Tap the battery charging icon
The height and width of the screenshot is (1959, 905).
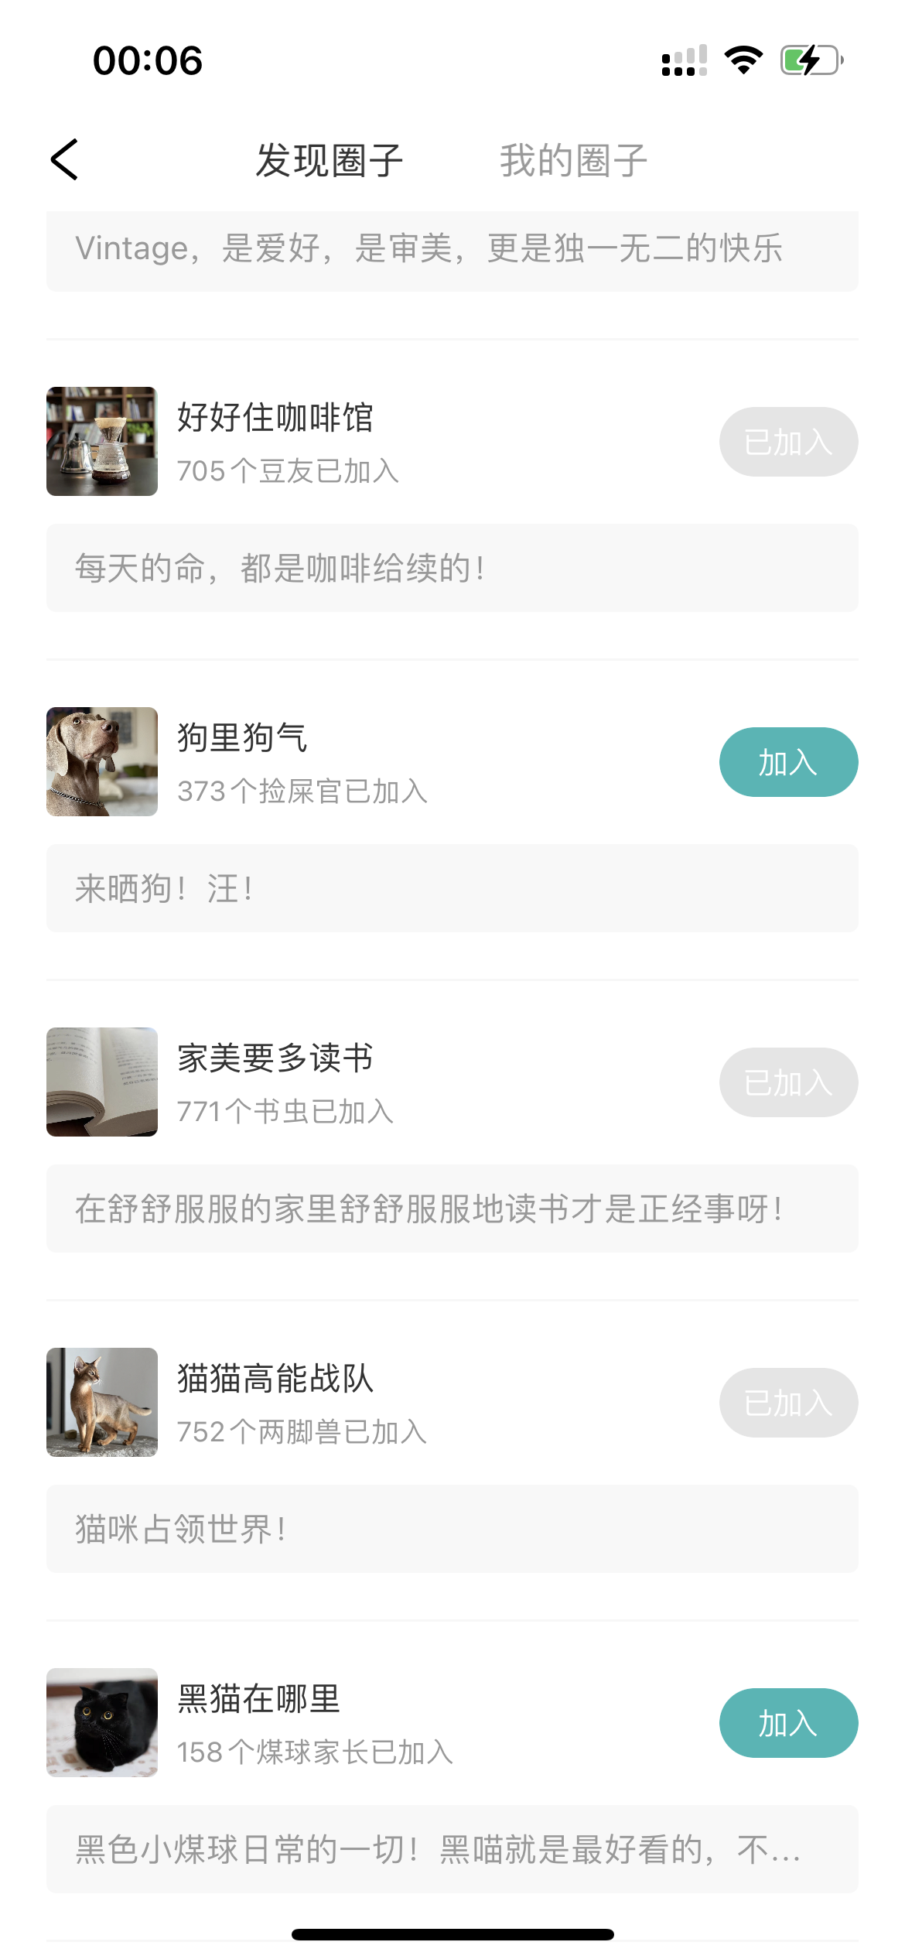[811, 60]
